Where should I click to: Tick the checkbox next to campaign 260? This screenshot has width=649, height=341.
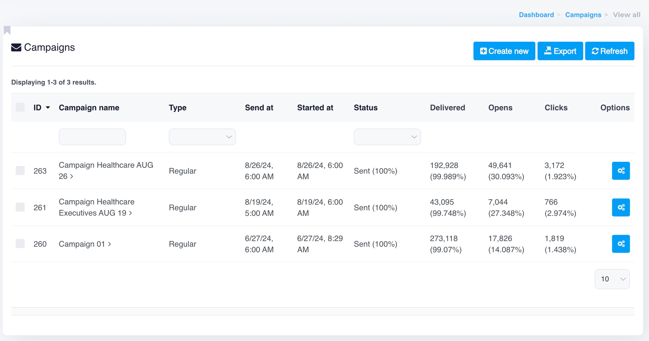(x=20, y=243)
